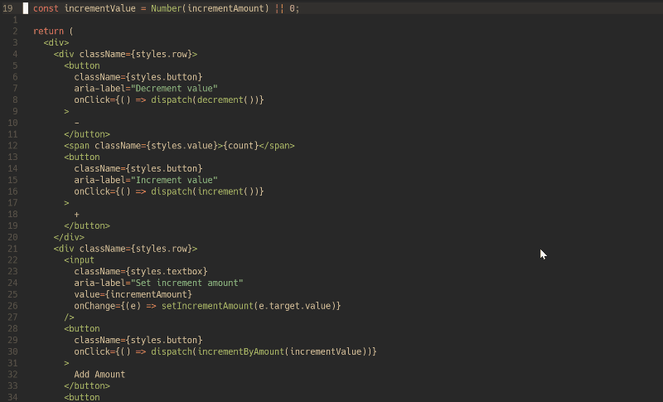The image size is (663, 402).
Task: Click the "Set increment amount" string
Action: (187, 283)
